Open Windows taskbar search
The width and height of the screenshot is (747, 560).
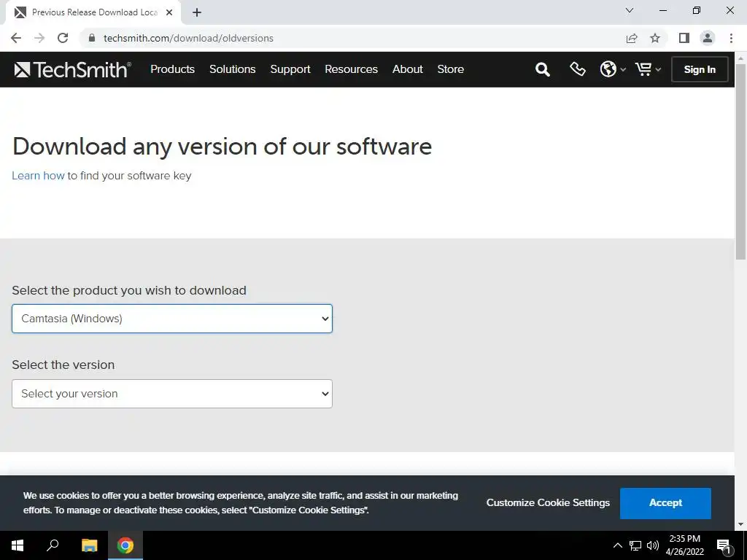tap(53, 545)
